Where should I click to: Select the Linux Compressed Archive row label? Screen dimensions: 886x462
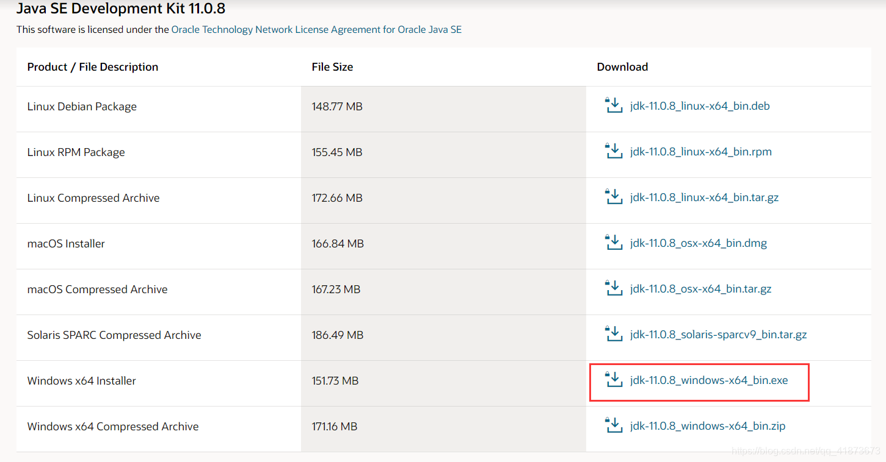click(93, 198)
